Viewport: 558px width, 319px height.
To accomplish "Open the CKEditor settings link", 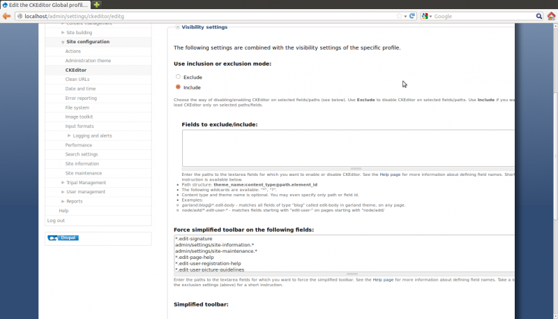I will point(76,70).
